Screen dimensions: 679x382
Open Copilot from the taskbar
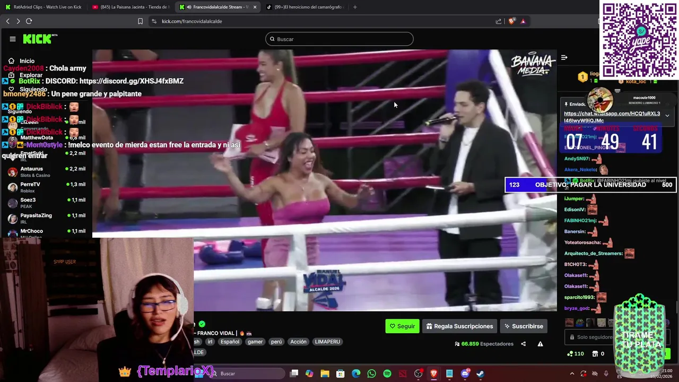(x=309, y=374)
